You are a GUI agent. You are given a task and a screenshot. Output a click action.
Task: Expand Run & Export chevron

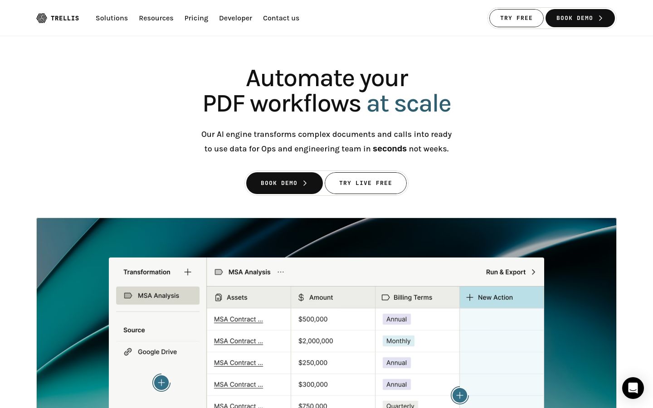tap(534, 272)
